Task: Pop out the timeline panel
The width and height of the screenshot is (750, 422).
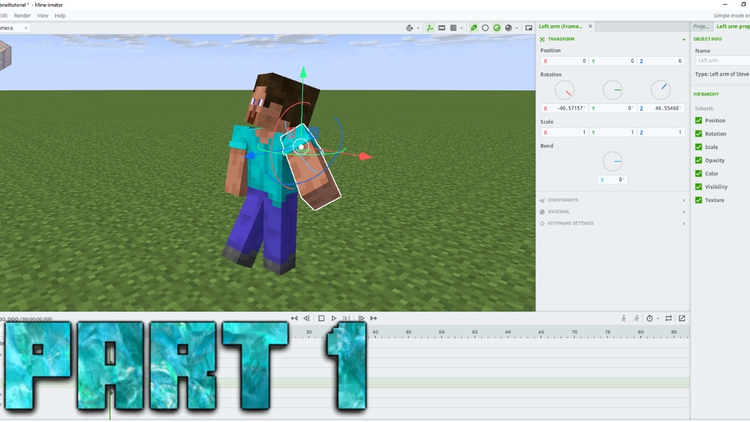Action: [682, 318]
